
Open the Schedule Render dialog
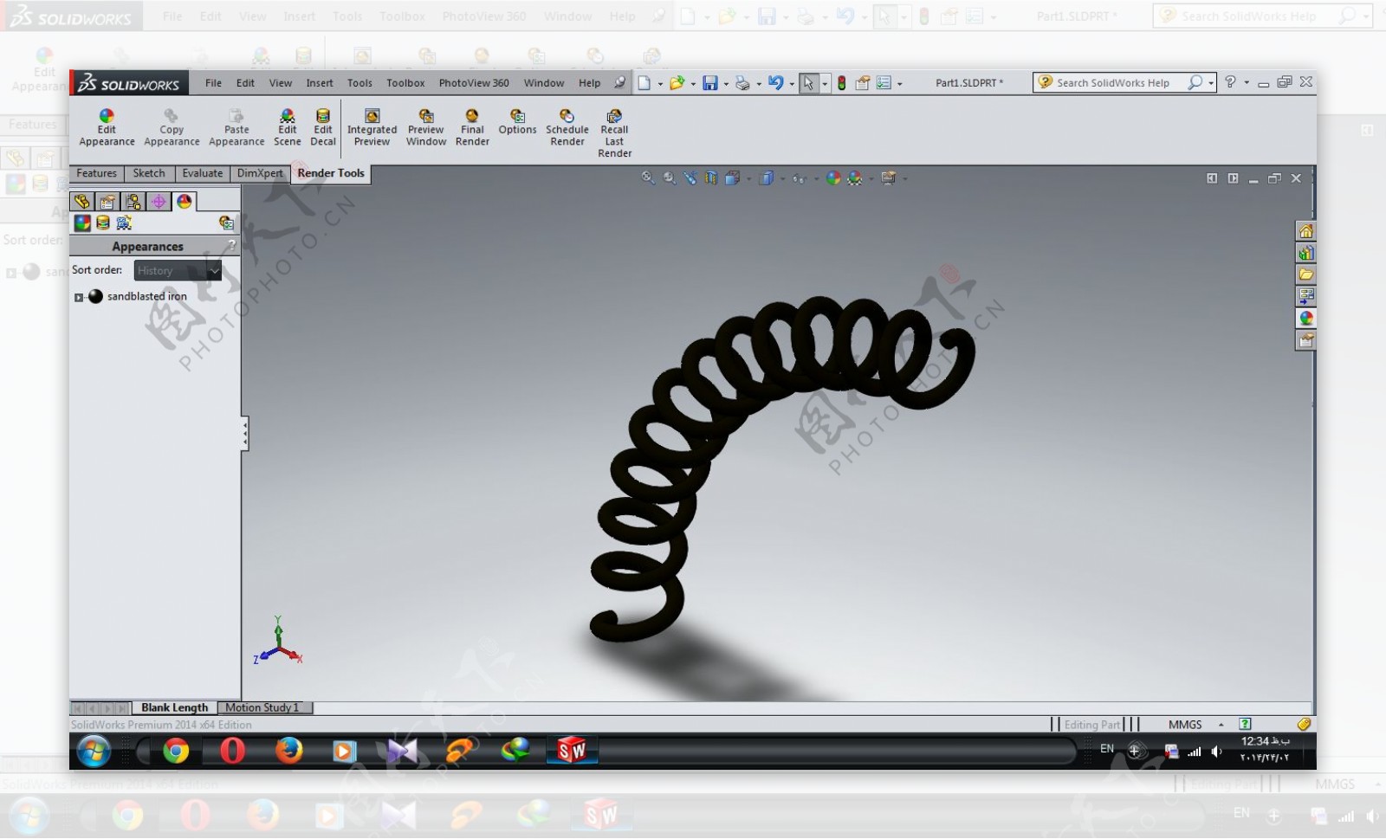click(567, 127)
